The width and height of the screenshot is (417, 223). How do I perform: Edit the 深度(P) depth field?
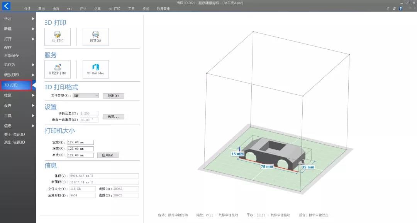pos(80,149)
